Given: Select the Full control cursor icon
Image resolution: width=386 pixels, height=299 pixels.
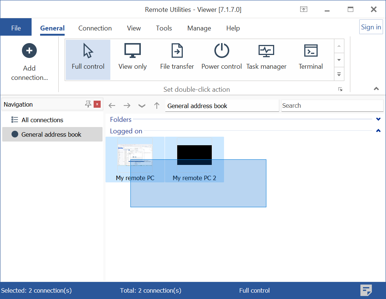Looking at the screenshot, I should tap(88, 51).
